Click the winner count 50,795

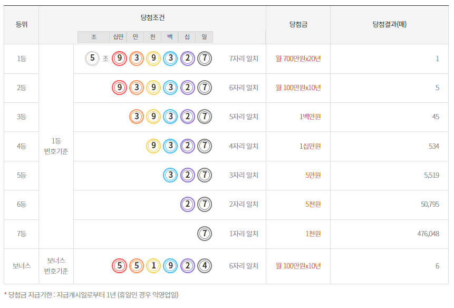coord(430,205)
